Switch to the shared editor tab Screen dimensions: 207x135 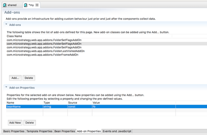(x=12, y=5)
